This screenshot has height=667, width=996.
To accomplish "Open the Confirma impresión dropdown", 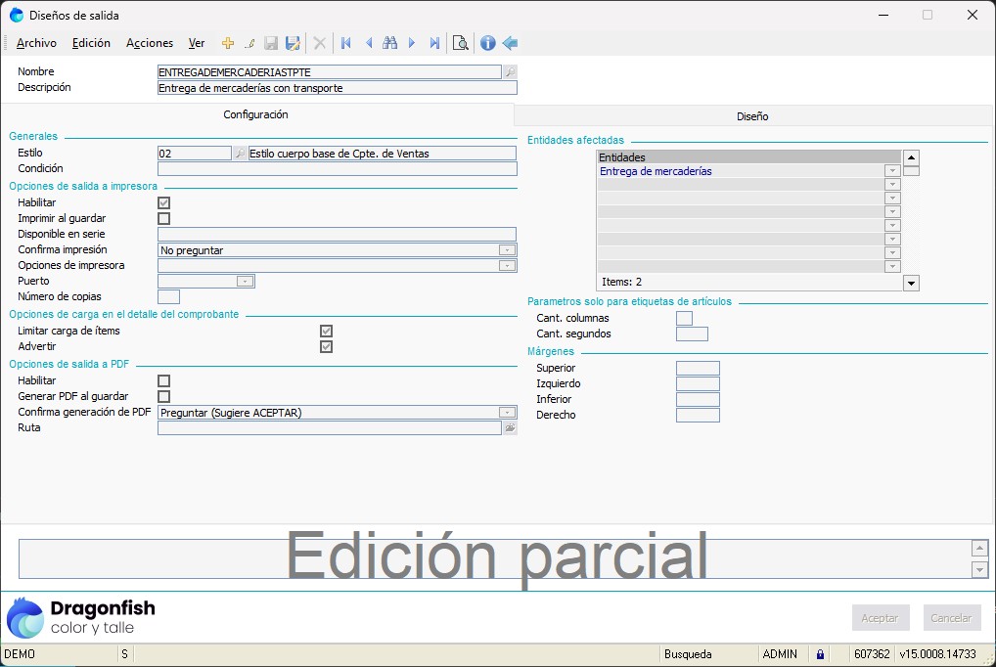I will click(x=507, y=250).
